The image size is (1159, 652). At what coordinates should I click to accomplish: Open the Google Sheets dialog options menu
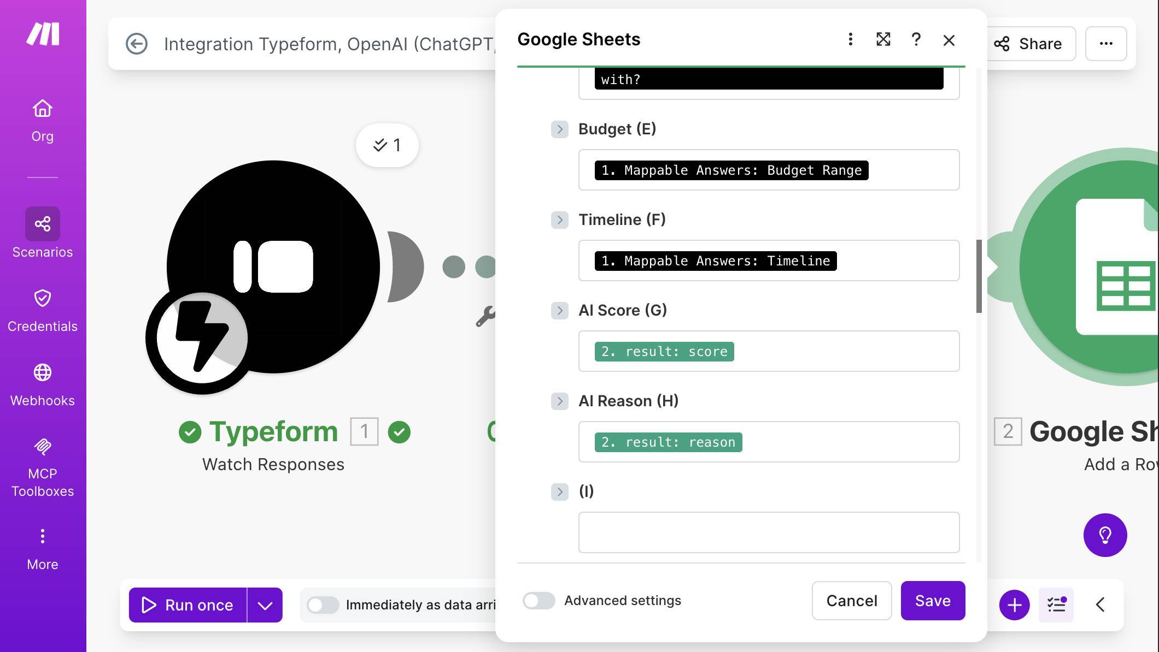pyautogui.click(x=851, y=39)
